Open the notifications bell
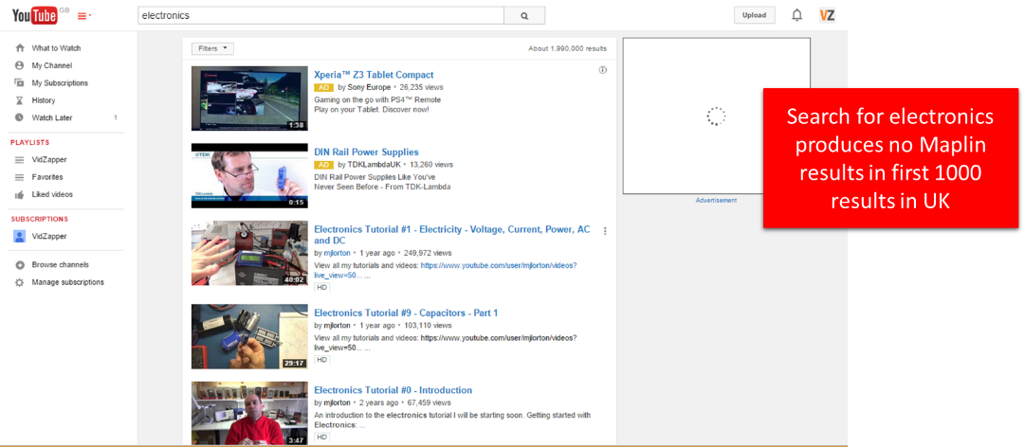This screenshot has width=1025, height=447. [x=796, y=16]
